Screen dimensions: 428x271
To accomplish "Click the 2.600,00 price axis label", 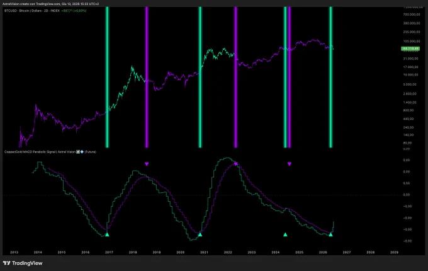I will coord(410,94).
